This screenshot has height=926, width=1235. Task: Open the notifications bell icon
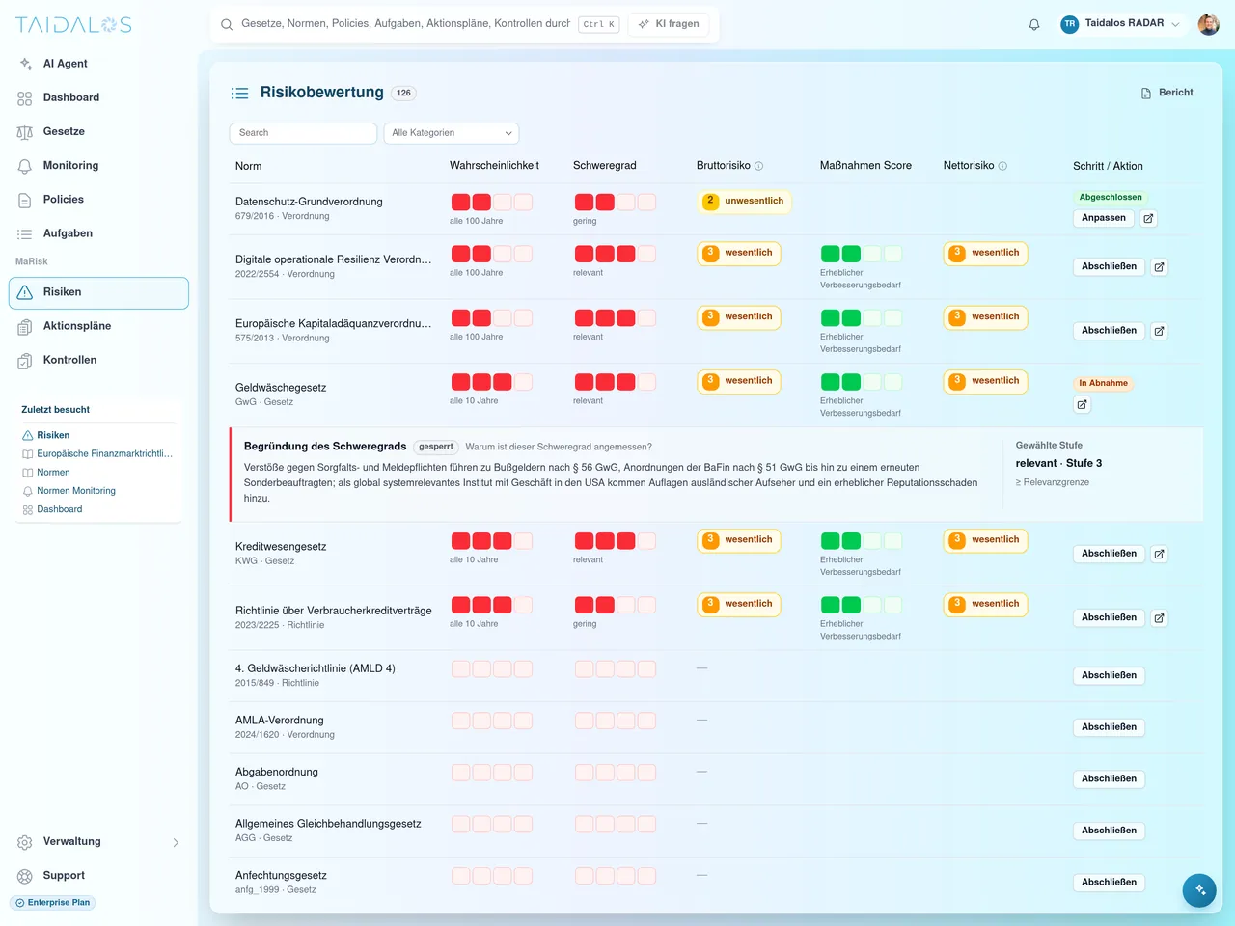click(x=1034, y=25)
